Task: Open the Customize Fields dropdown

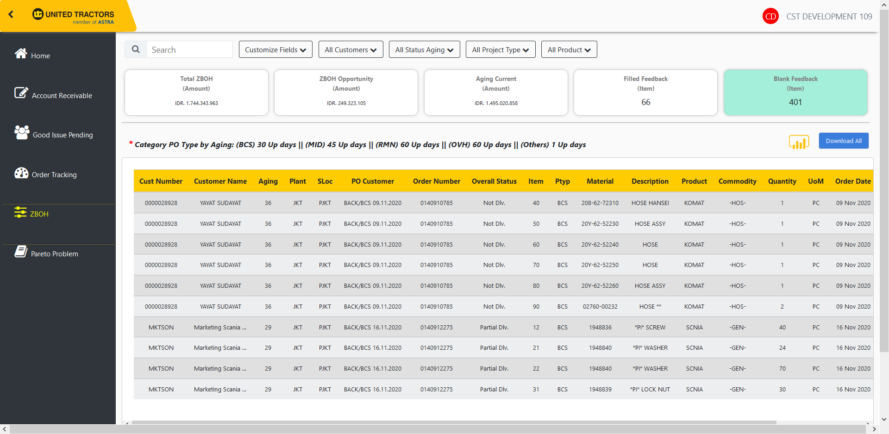Action: (x=275, y=50)
